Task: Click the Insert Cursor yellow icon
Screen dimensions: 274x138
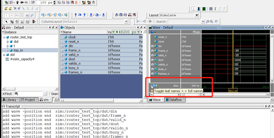Action: point(6,8)
